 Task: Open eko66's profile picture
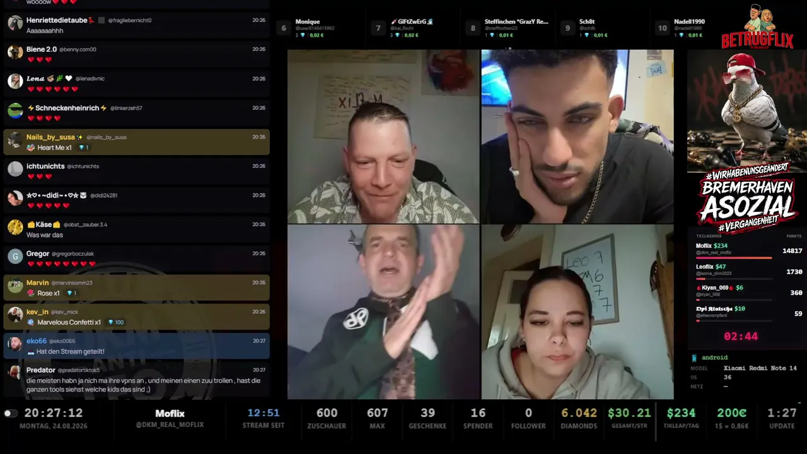coord(15,344)
